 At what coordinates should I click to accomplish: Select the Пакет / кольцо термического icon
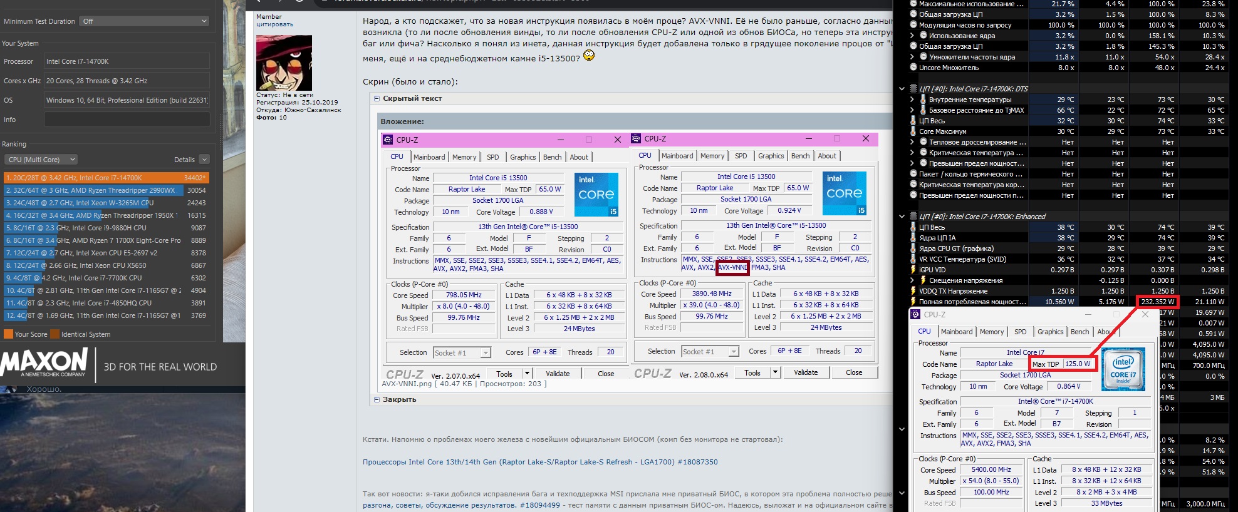pyautogui.click(x=913, y=174)
